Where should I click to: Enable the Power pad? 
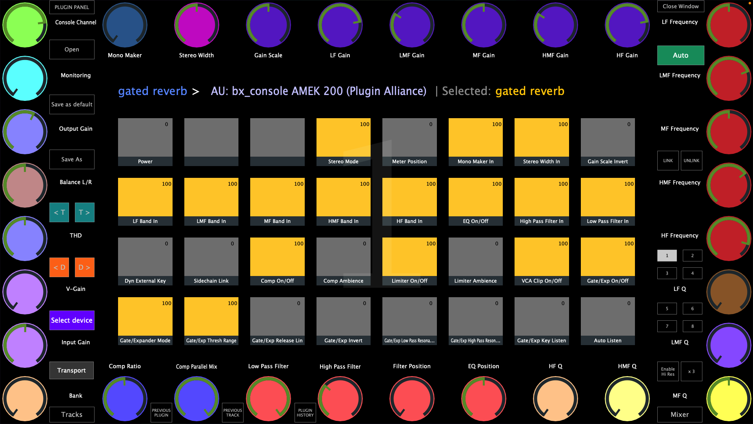[145, 141]
